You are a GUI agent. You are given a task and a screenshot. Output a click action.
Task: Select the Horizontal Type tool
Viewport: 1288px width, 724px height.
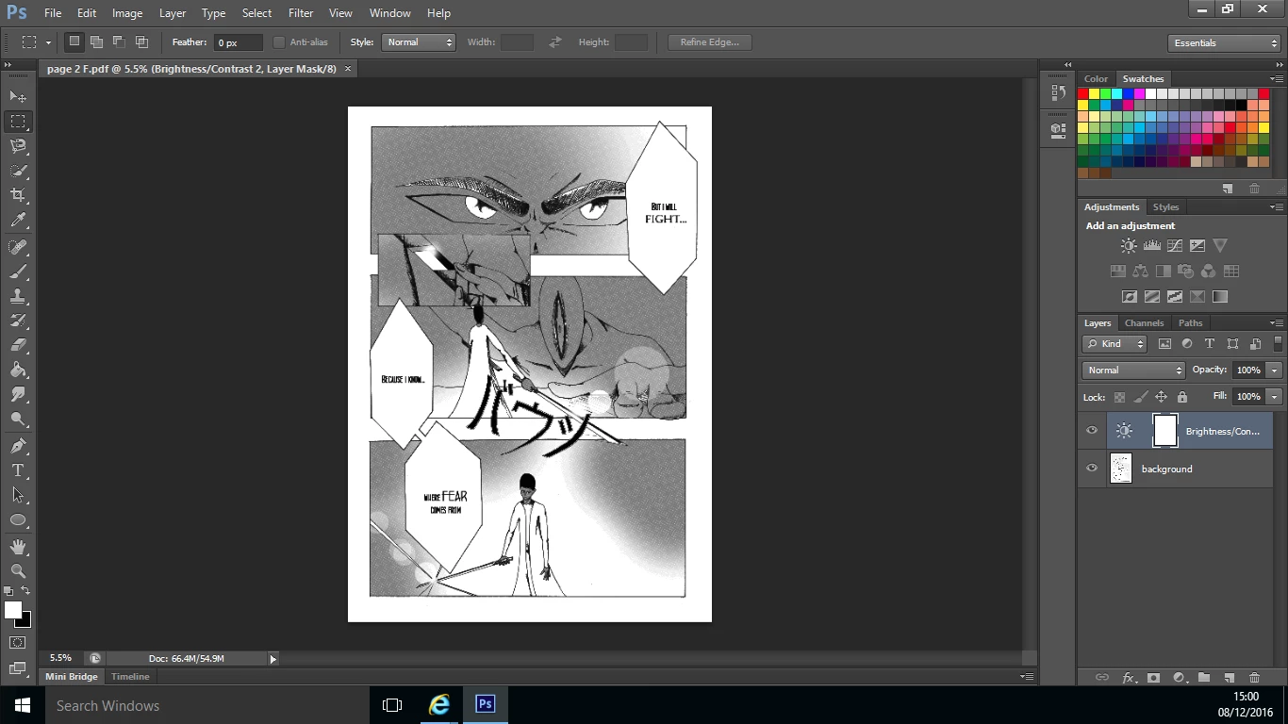pos(18,470)
